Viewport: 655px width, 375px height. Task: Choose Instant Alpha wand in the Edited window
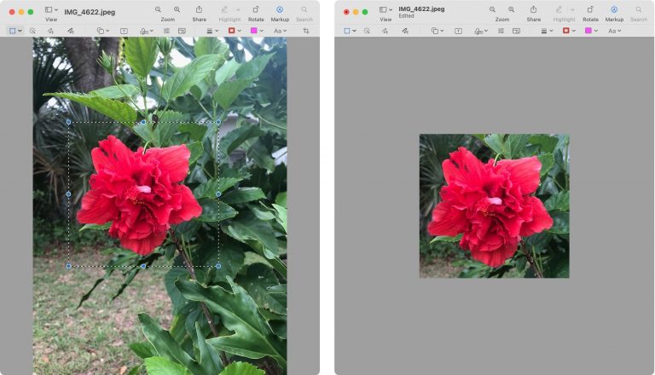click(x=367, y=31)
